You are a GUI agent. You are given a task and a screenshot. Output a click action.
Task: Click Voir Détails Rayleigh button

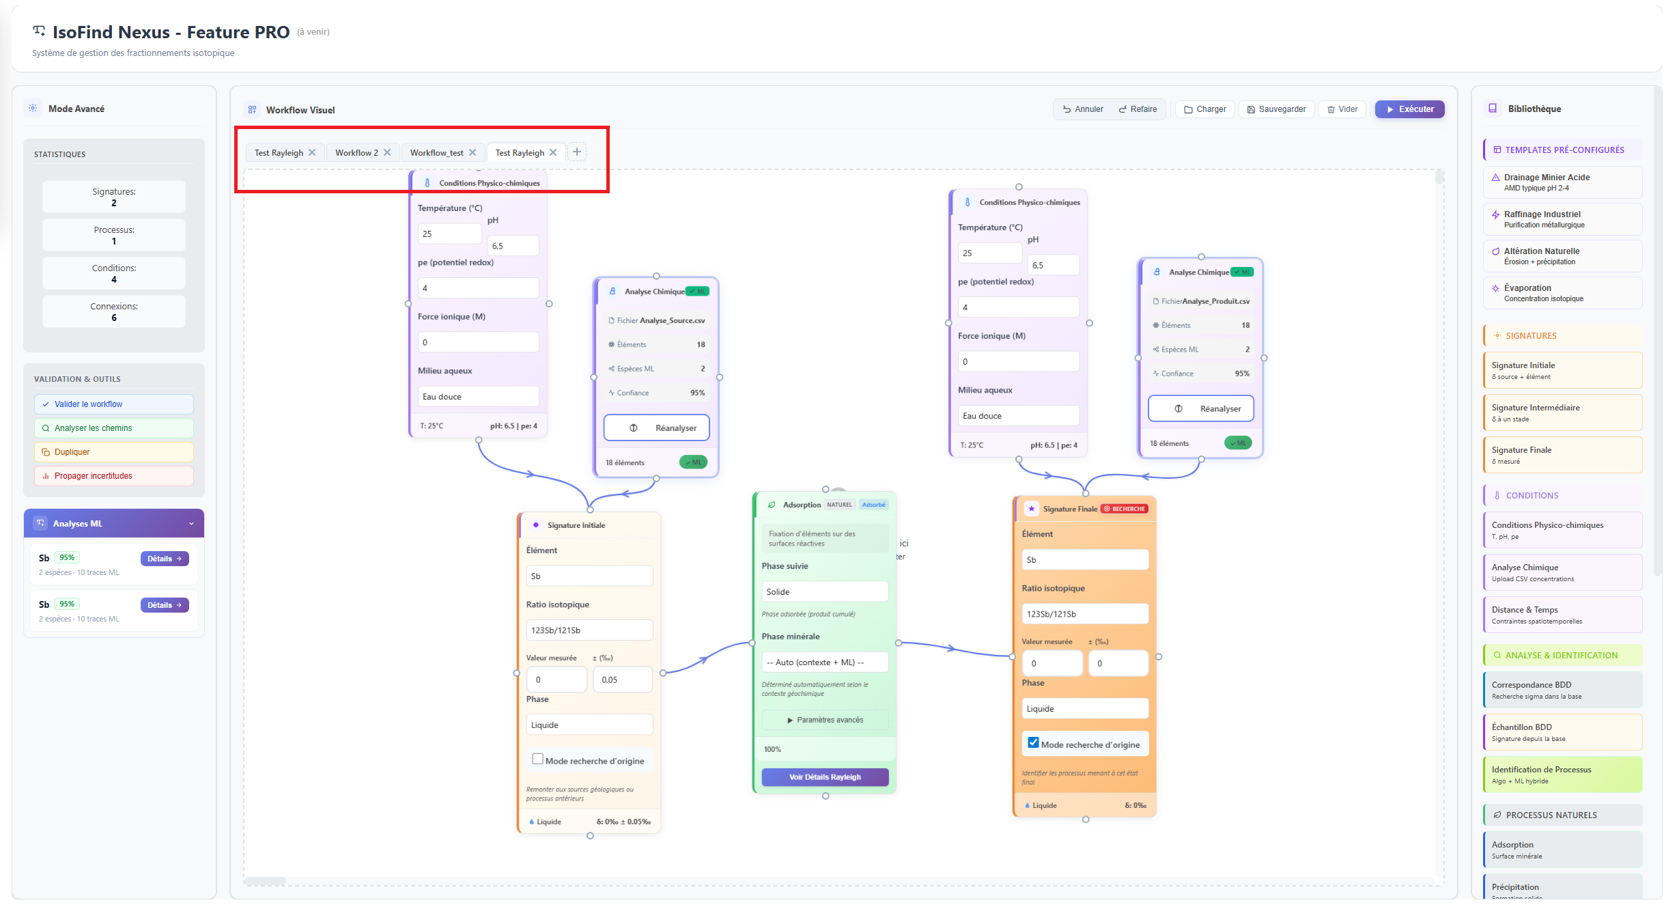click(824, 777)
